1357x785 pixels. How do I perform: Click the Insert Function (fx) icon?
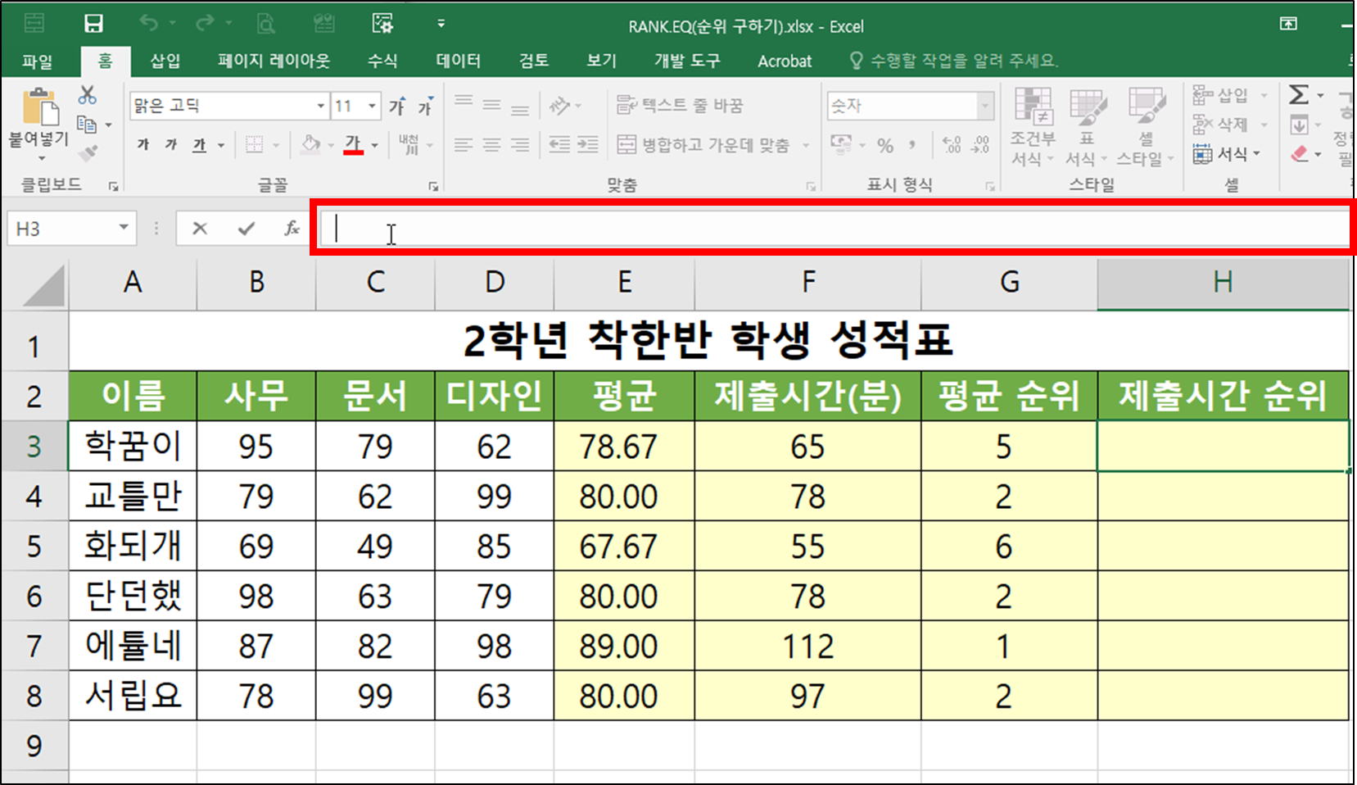(292, 228)
